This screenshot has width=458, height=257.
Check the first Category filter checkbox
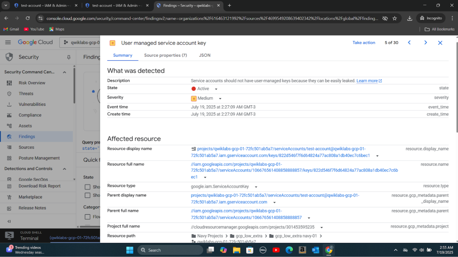pyautogui.click(x=88, y=217)
